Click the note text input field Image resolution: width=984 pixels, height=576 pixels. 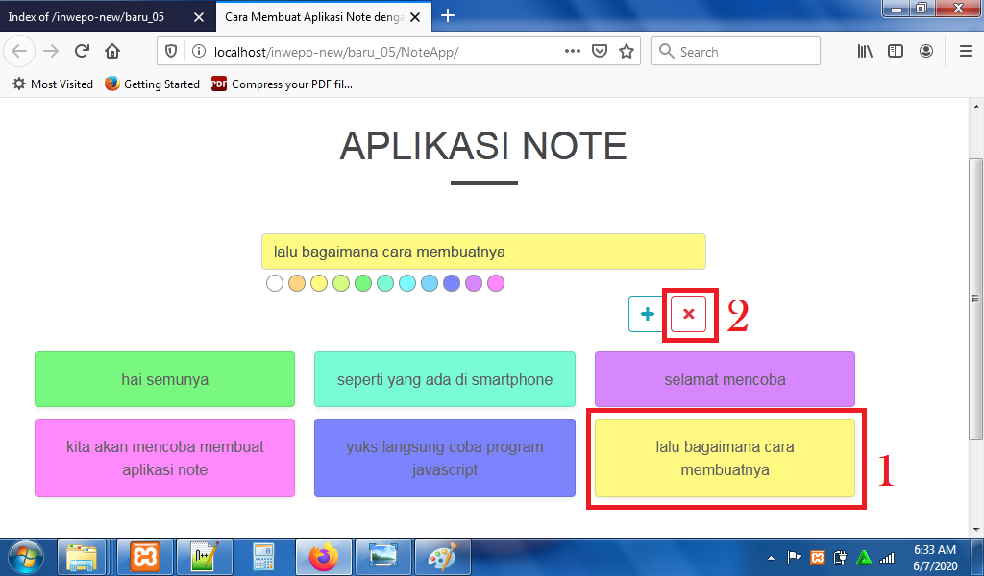pyautogui.click(x=483, y=252)
